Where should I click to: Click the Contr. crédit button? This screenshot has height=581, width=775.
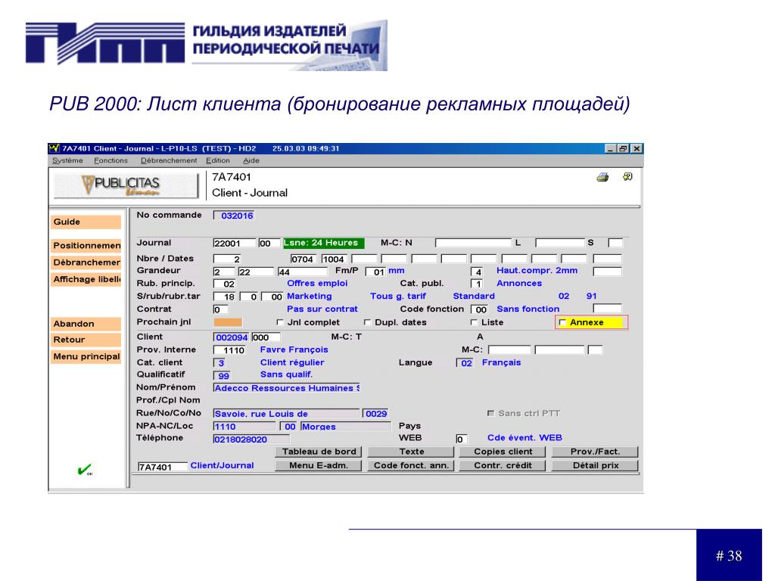(x=503, y=465)
